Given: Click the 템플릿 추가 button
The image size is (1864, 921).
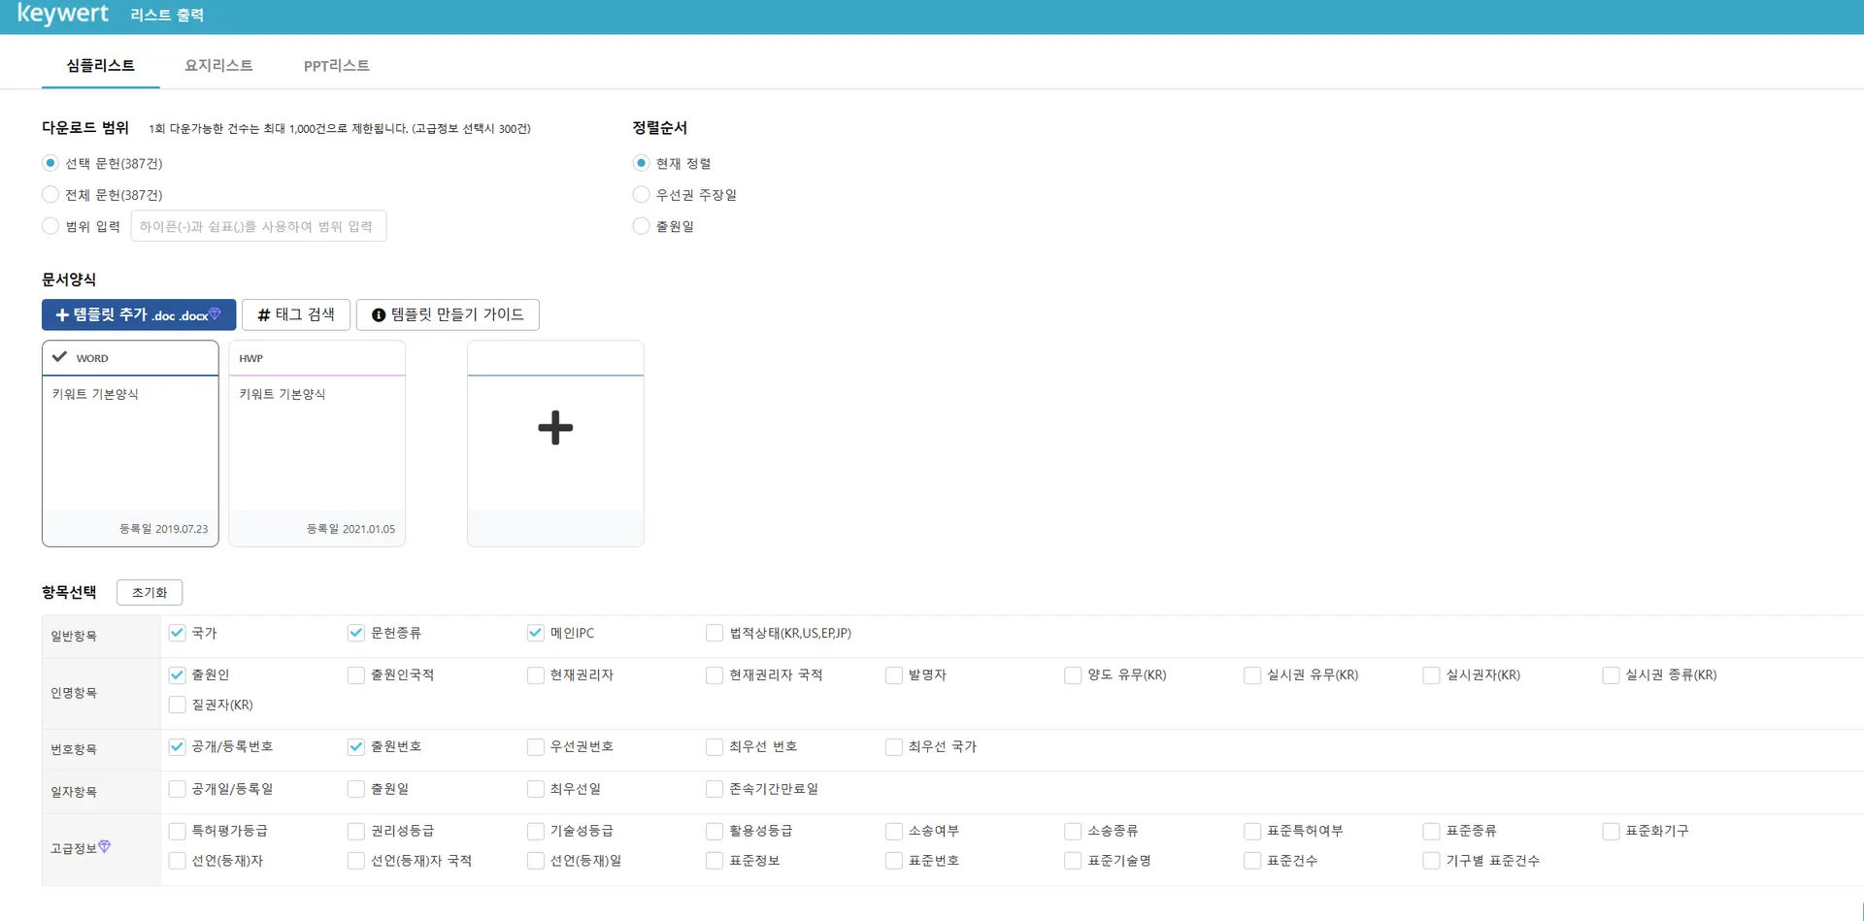Looking at the screenshot, I should coord(138,314).
